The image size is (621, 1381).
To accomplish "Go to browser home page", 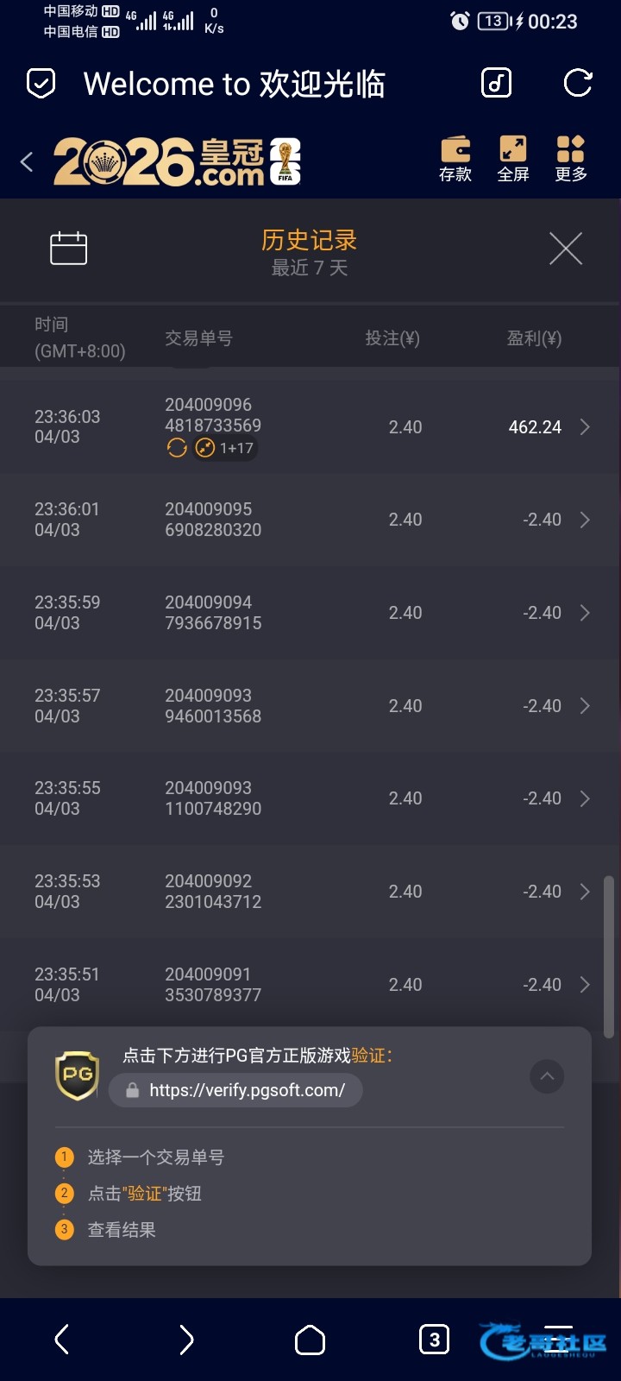I will point(310,1340).
